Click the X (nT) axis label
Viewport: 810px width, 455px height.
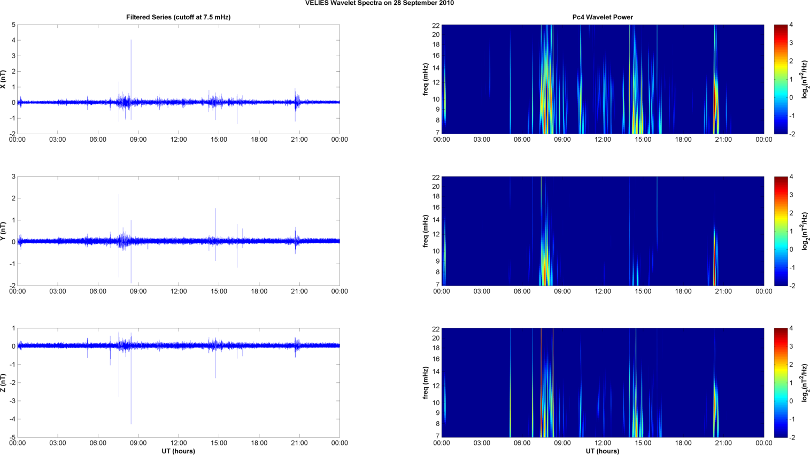coord(4,79)
